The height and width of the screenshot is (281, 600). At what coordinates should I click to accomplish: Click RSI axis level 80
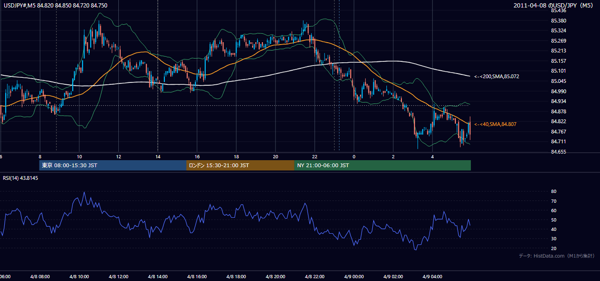click(x=554, y=192)
